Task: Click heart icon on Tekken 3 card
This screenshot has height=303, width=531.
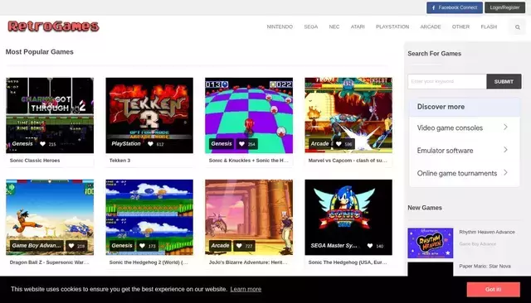Action: click(150, 144)
